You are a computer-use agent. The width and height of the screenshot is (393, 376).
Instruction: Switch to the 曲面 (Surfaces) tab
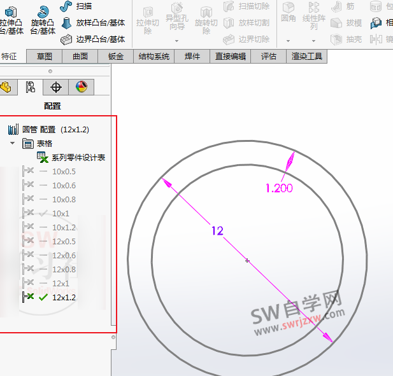[x=80, y=57]
